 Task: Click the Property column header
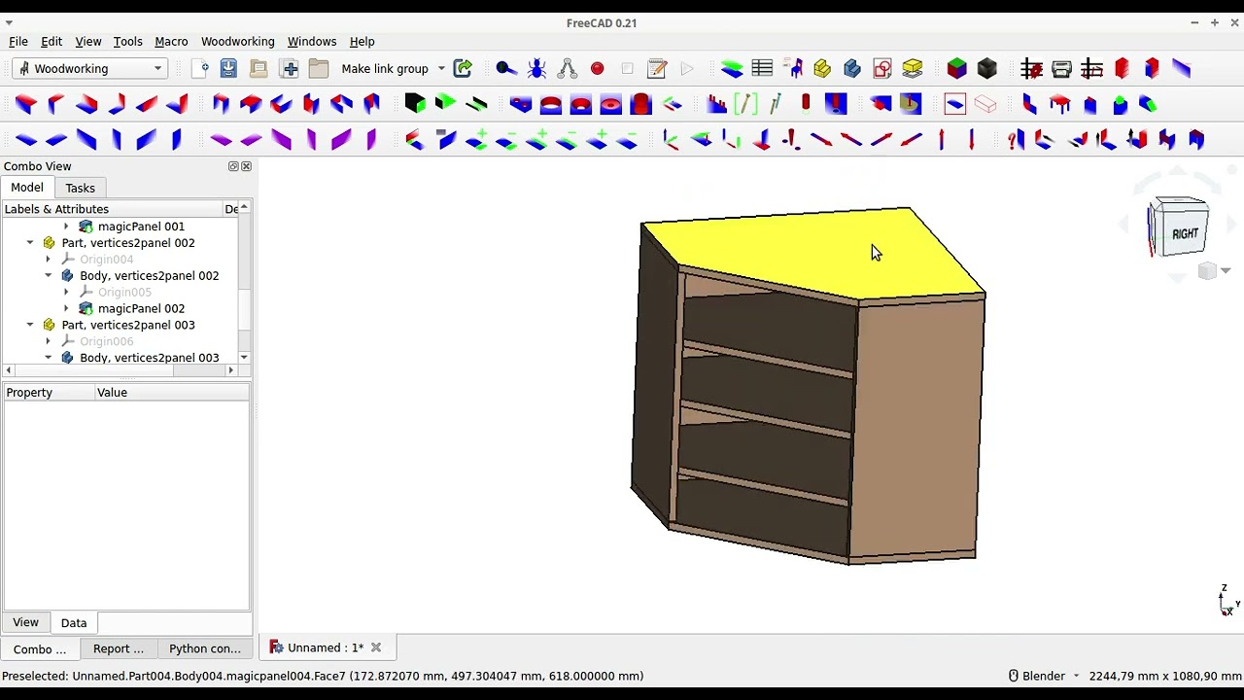49,393
